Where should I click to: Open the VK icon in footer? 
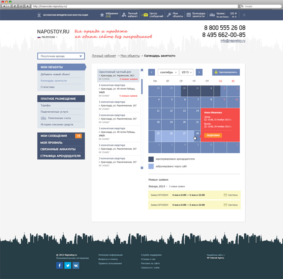coord(76,265)
